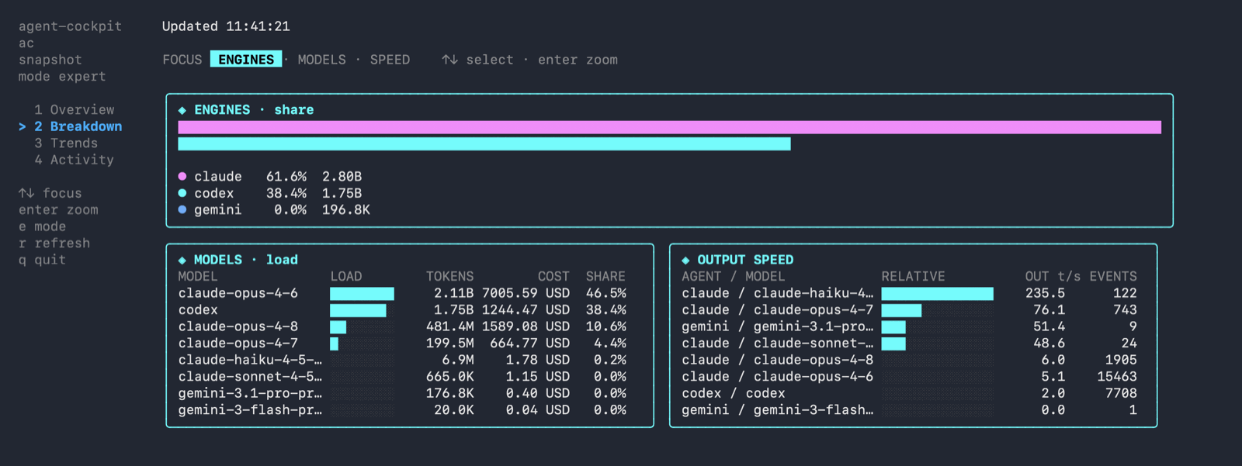Image resolution: width=1242 pixels, height=466 pixels.
Task: Click the 15463 events value
Action: (x=1117, y=377)
